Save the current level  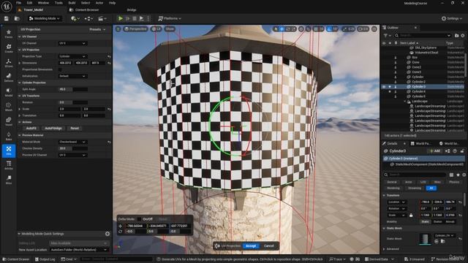[7, 18]
